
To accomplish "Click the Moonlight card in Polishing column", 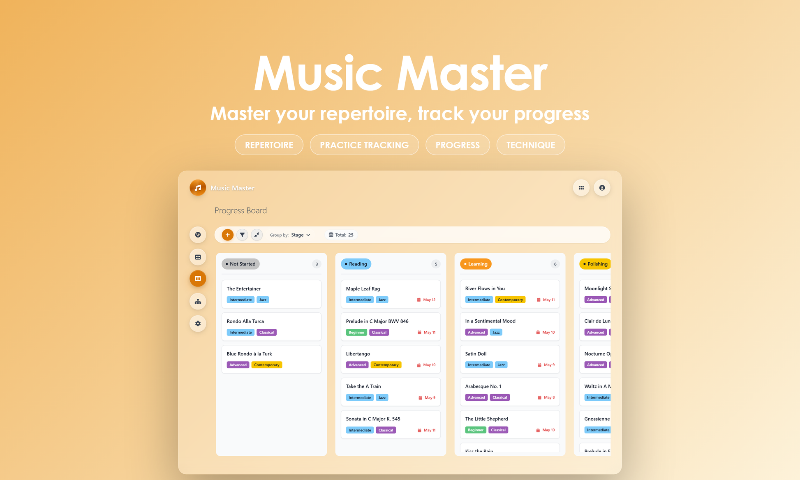I will click(595, 294).
